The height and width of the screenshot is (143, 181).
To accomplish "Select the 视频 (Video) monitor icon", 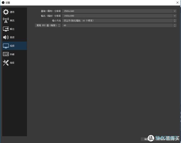I will click(6, 46).
